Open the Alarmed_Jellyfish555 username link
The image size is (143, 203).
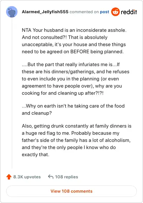45,12
